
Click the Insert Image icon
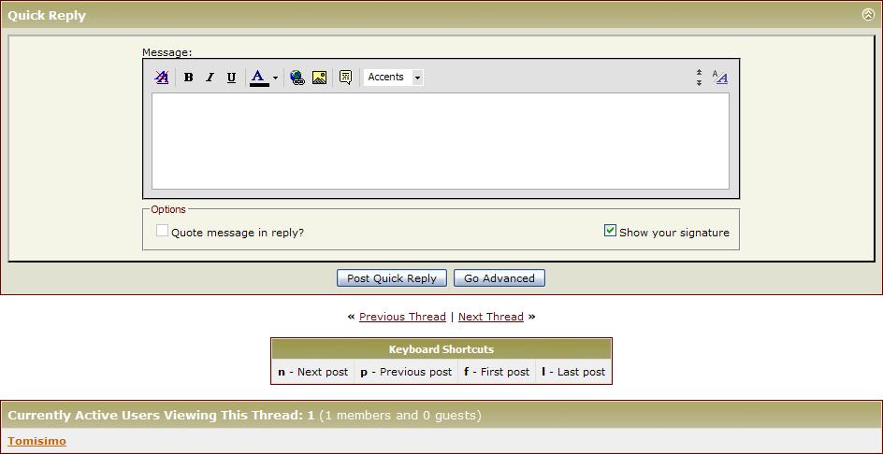pos(319,78)
